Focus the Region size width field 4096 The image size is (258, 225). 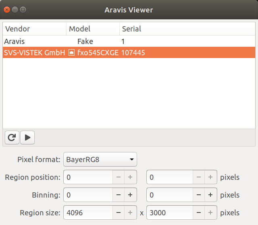click(x=88, y=212)
